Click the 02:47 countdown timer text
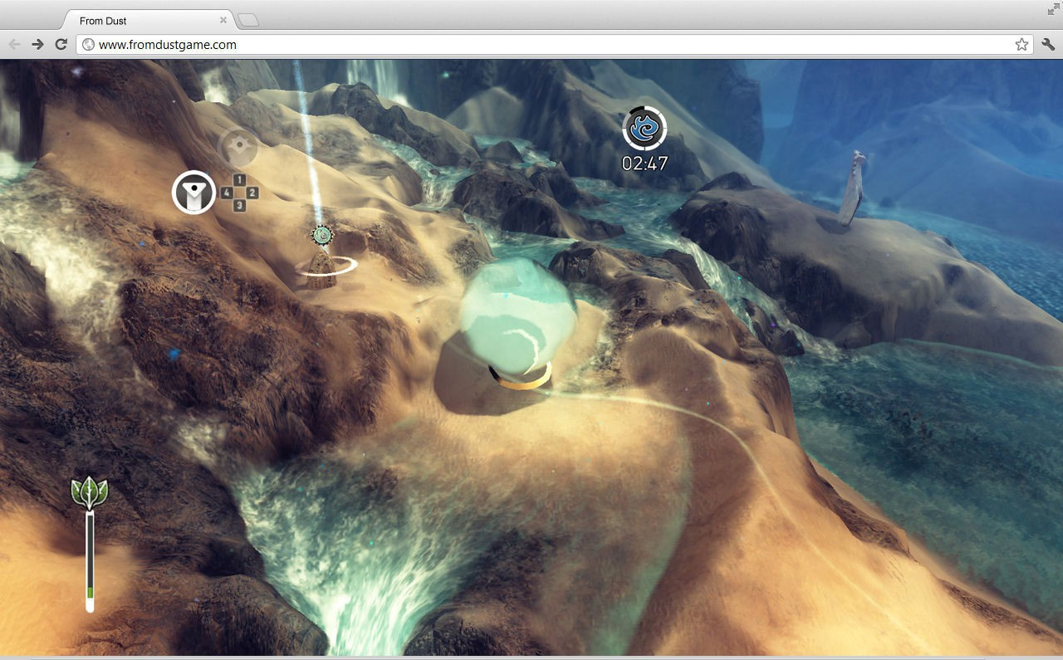The image size is (1063, 660). pos(645,164)
